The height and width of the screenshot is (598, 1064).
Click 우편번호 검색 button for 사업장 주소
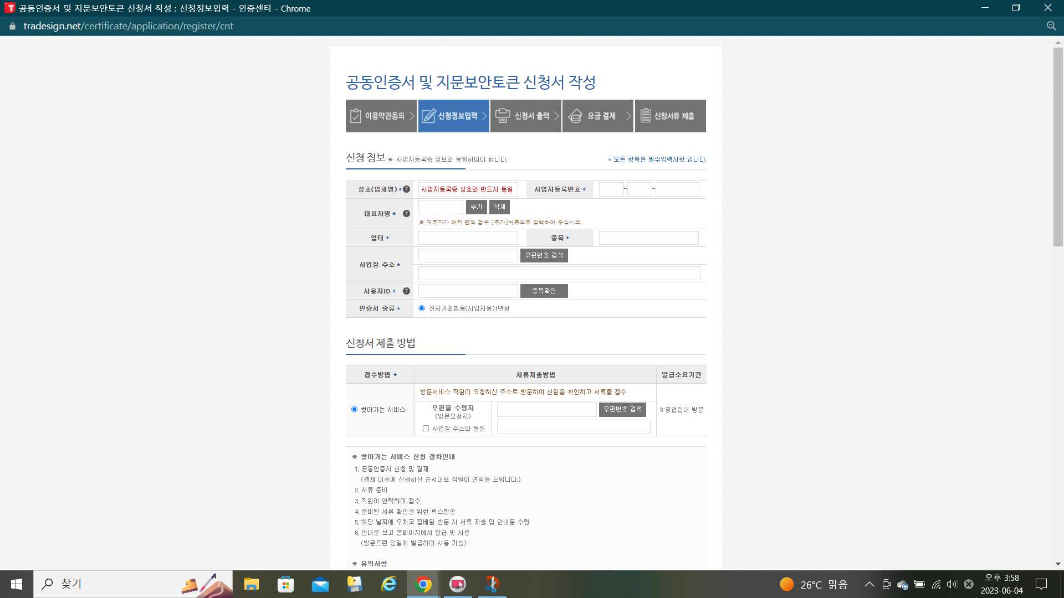(544, 255)
